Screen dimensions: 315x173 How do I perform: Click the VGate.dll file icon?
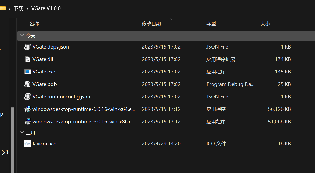(x=27, y=59)
